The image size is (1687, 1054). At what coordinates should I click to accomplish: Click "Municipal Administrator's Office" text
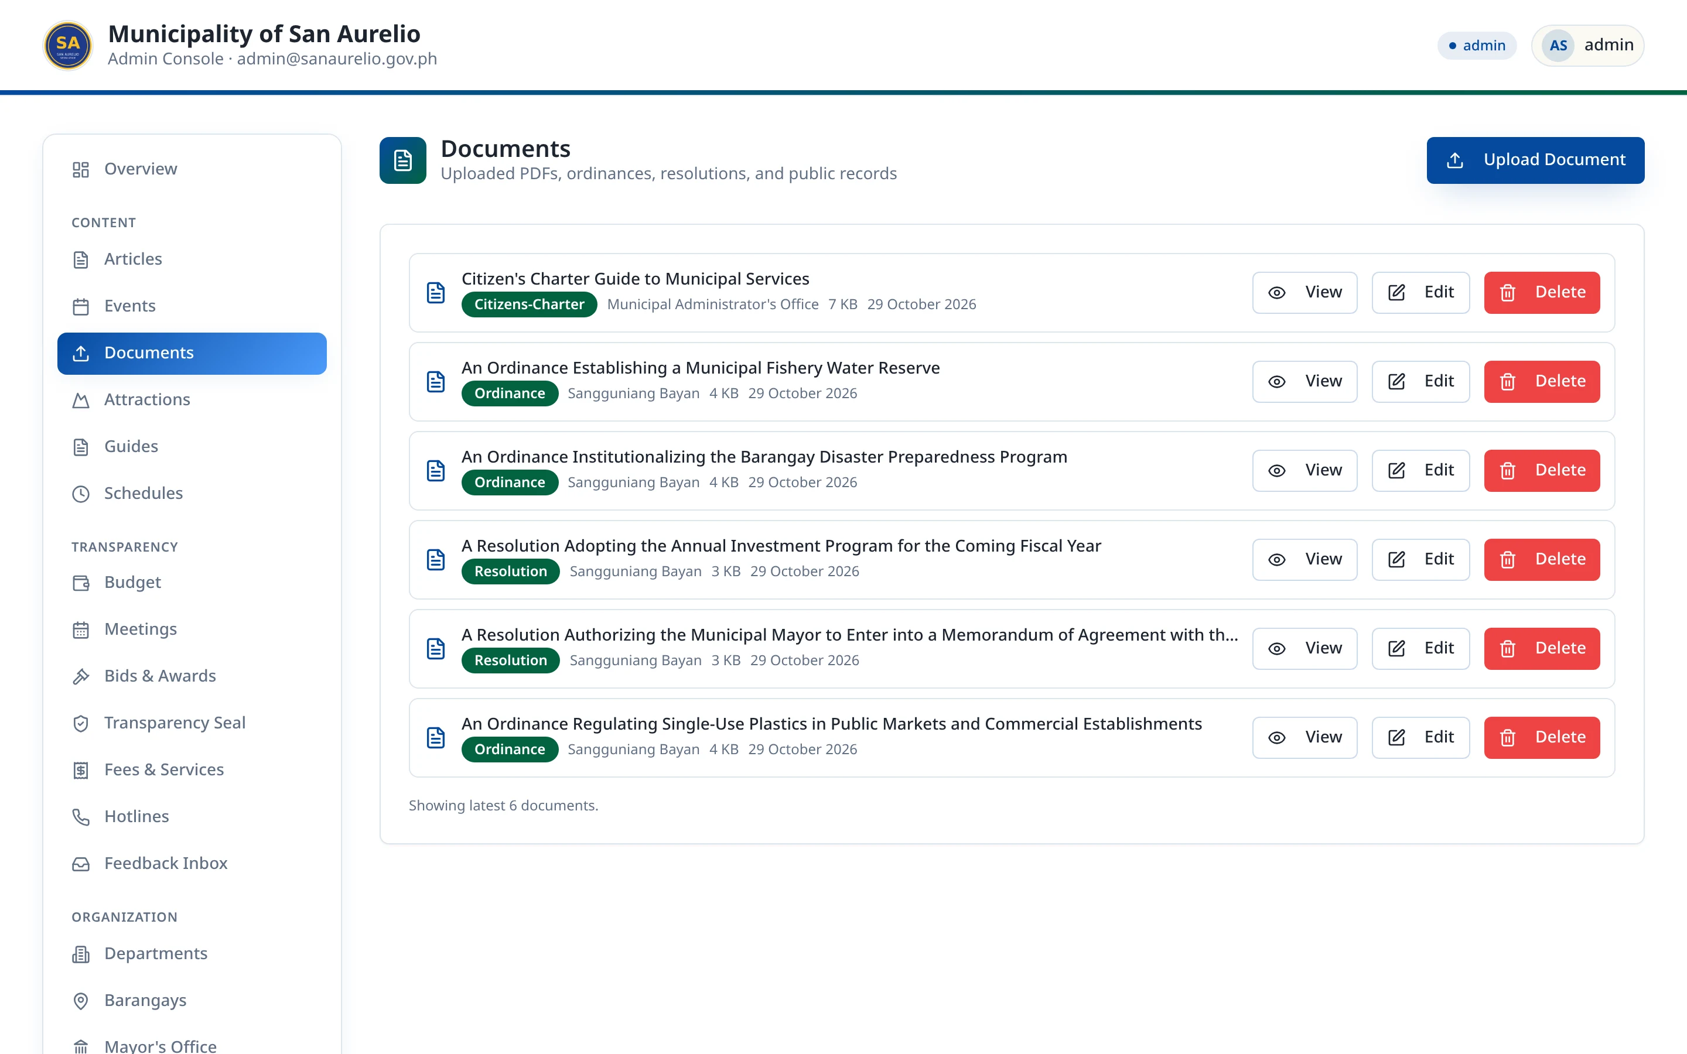712,304
